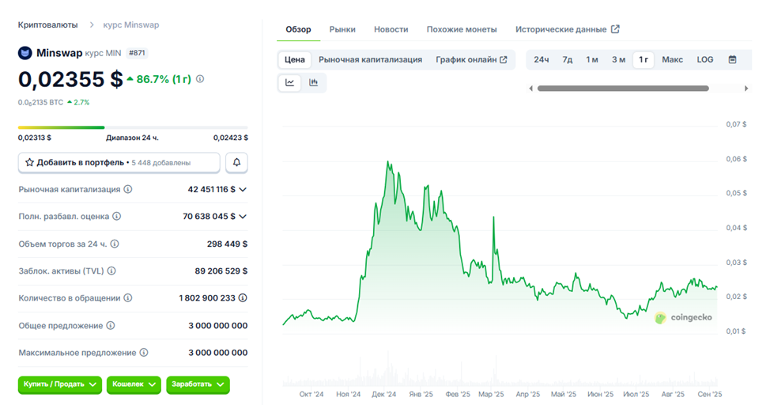Viewport: 770px width, 405px height.
Task: Go to the Похожие монеты tab
Action: pos(462,29)
